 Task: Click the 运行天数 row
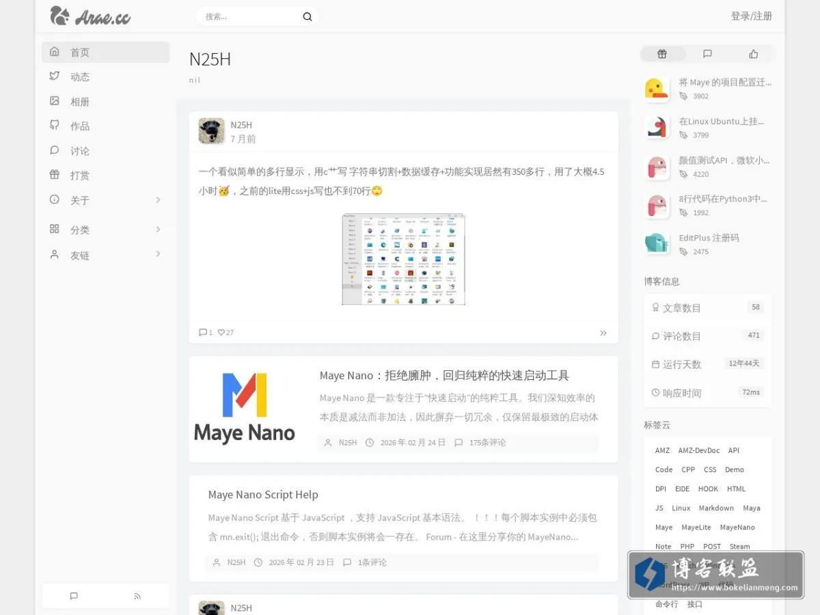(708, 364)
